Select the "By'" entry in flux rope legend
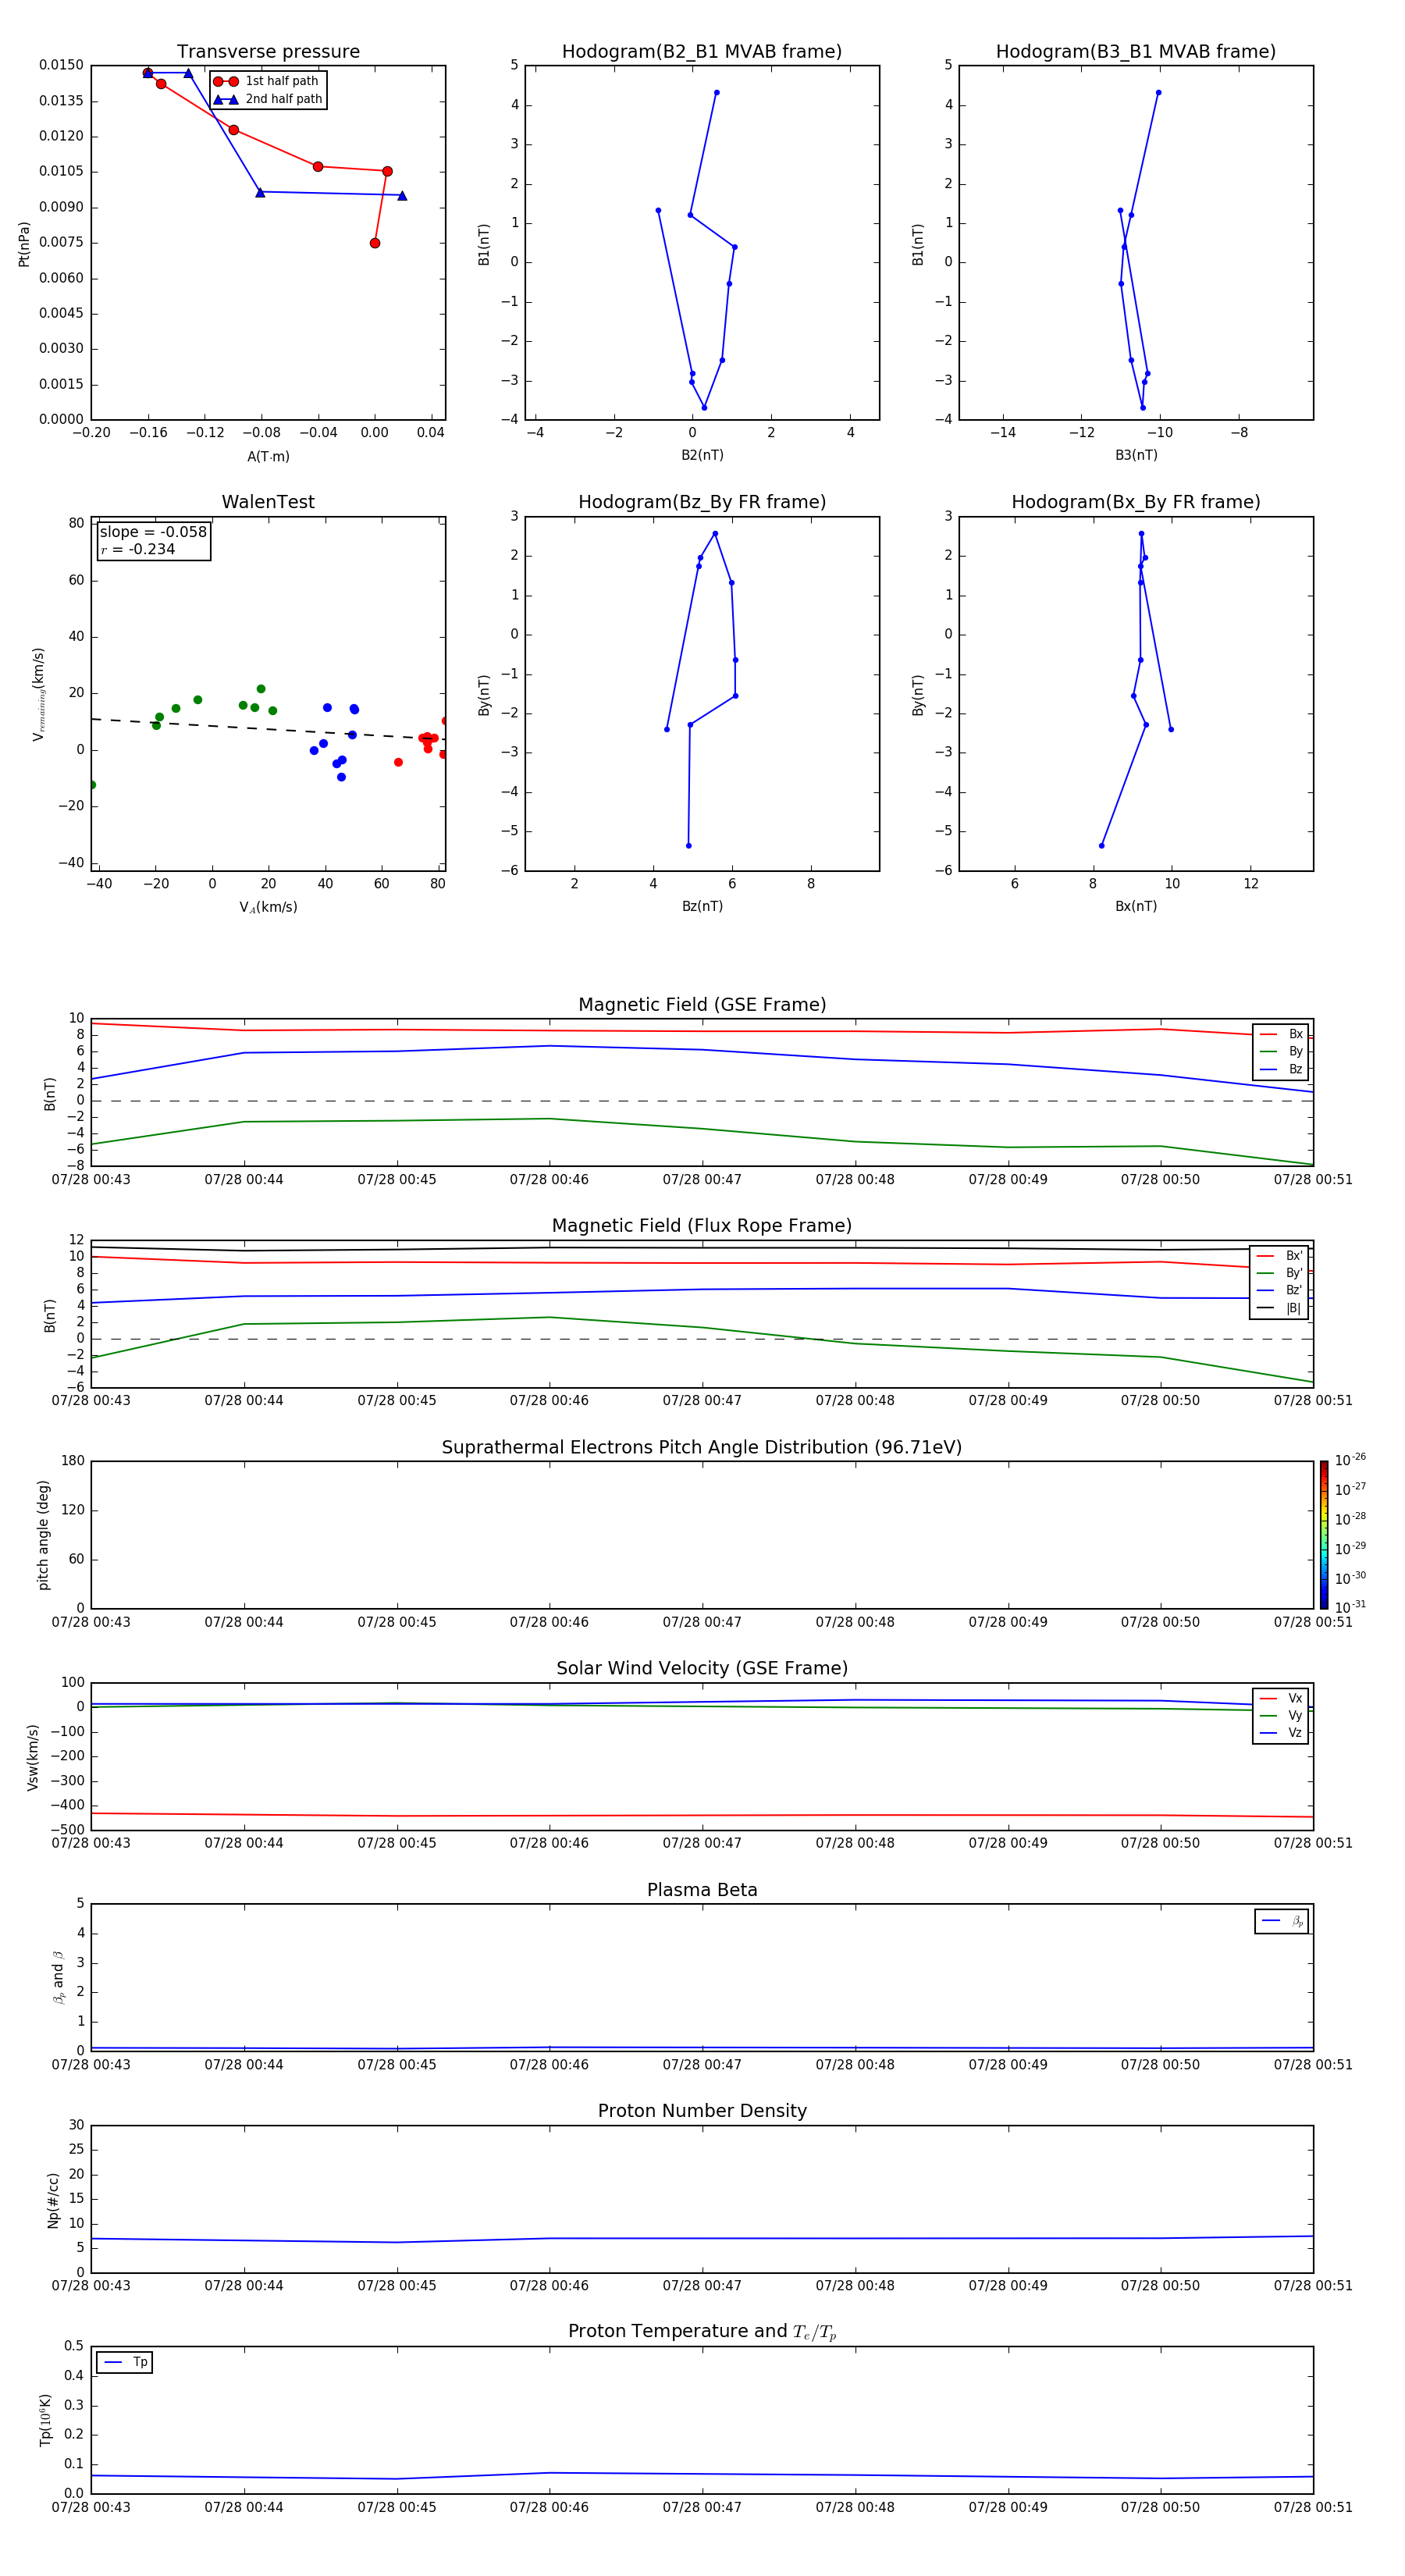This screenshot has width=1405, height=2576. click(x=1280, y=1273)
